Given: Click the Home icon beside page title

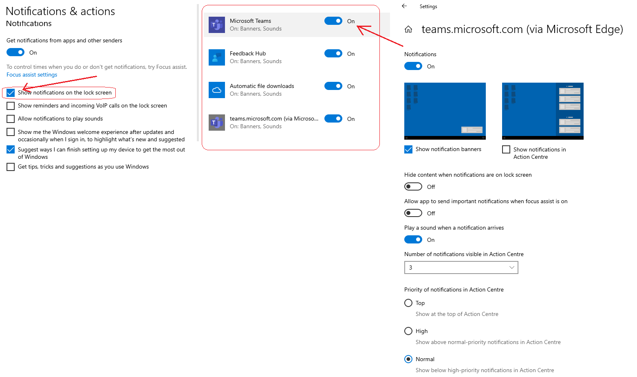Looking at the screenshot, I should [408, 29].
